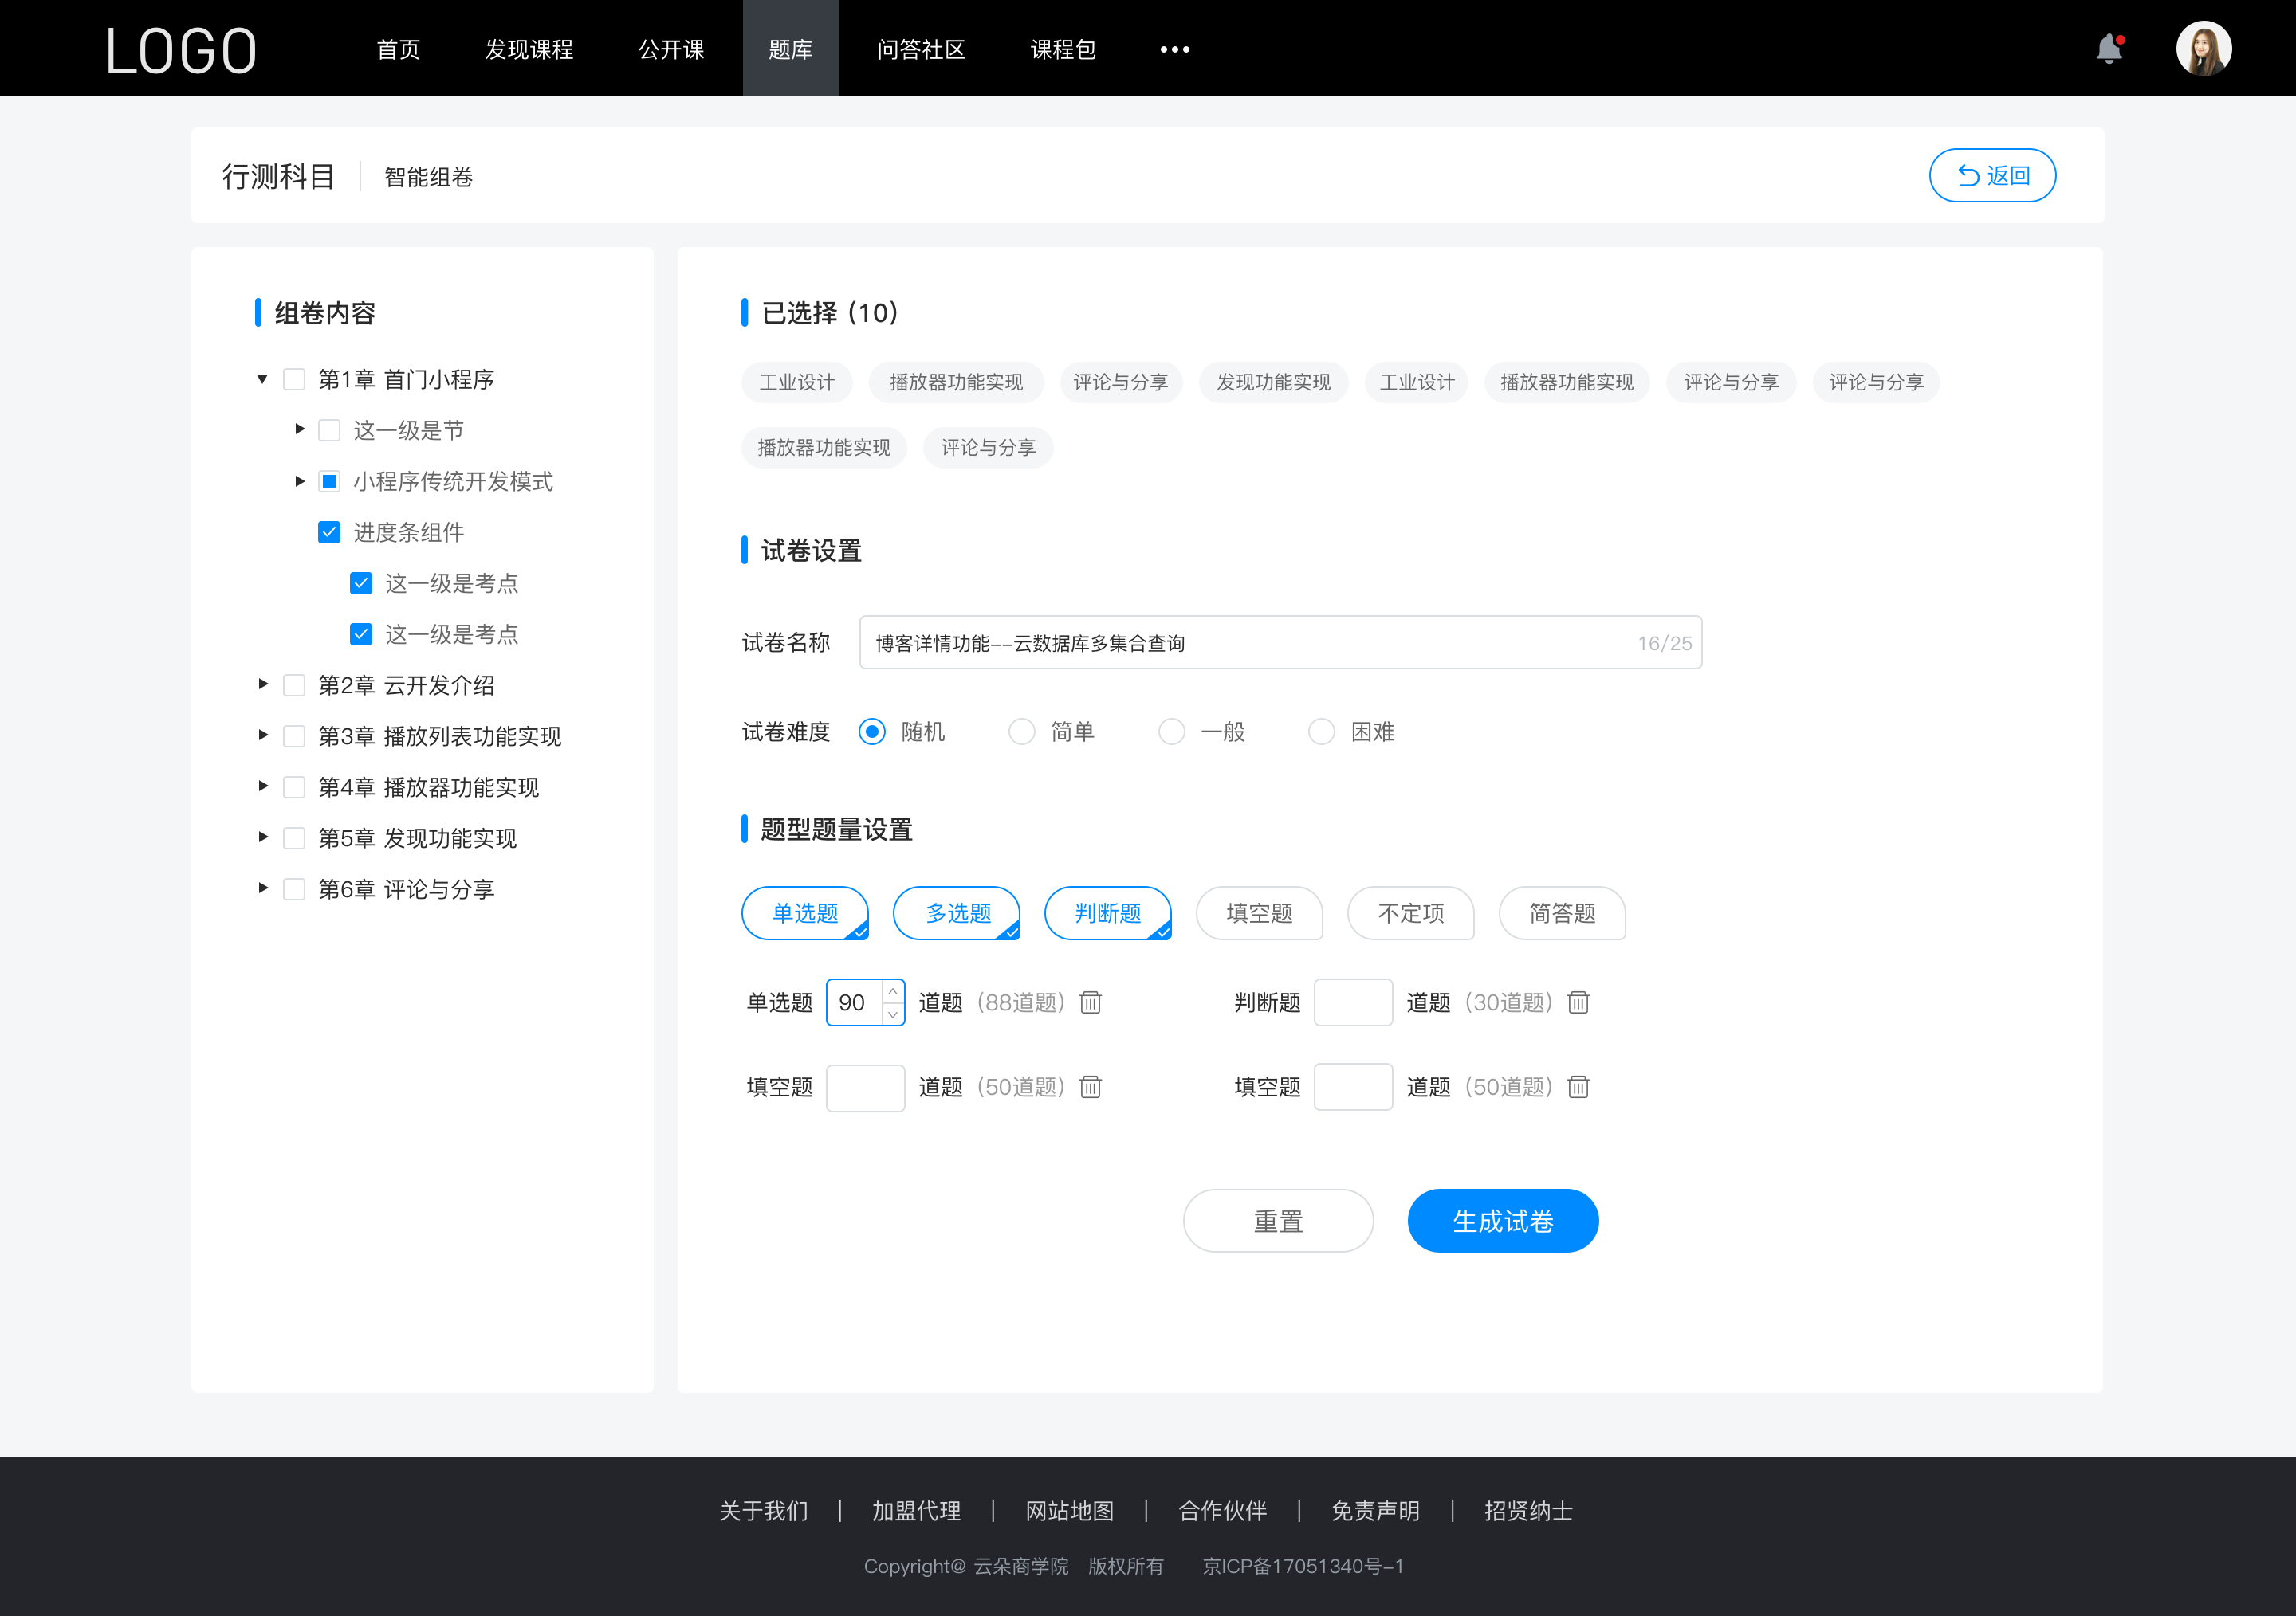The image size is (2296, 1616).
Task: Click the 生成试卷 (Generate Exam) button
Action: (x=1501, y=1219)
